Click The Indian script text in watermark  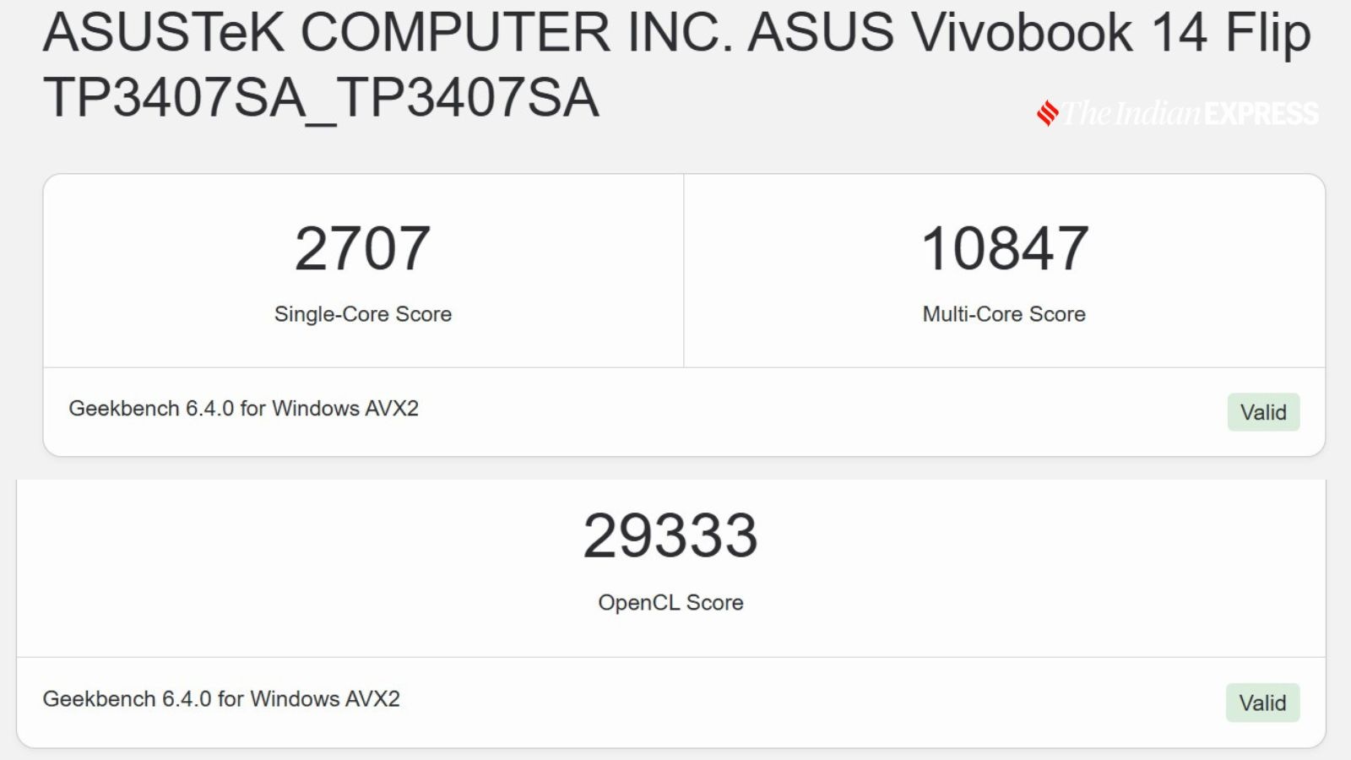(1131, 113)
